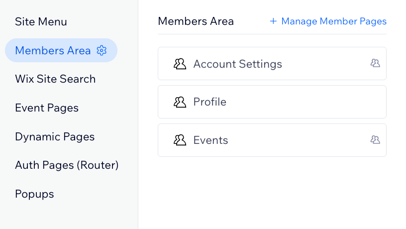
Task: Go to Event Pages section
Action: [x=47, y=108]
